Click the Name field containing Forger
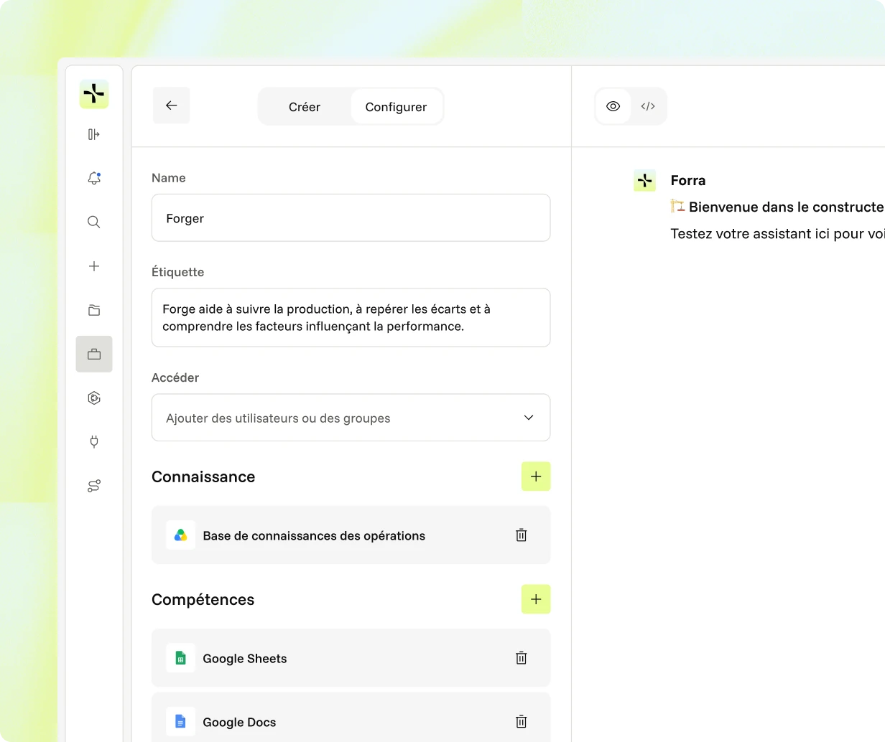This screenshot has height=742, width=885. (x=351, y=218)
